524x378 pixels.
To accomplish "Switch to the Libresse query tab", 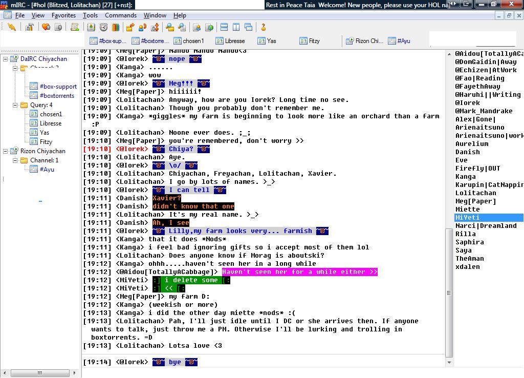I will click(230, 41).
